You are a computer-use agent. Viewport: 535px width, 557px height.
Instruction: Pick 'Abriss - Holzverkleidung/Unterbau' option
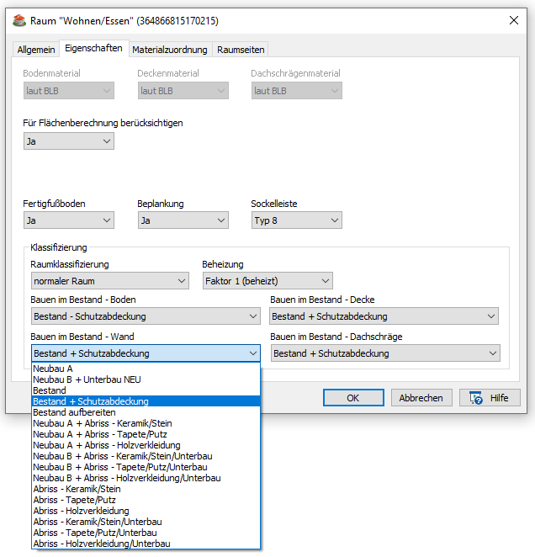tap(101, 544)
